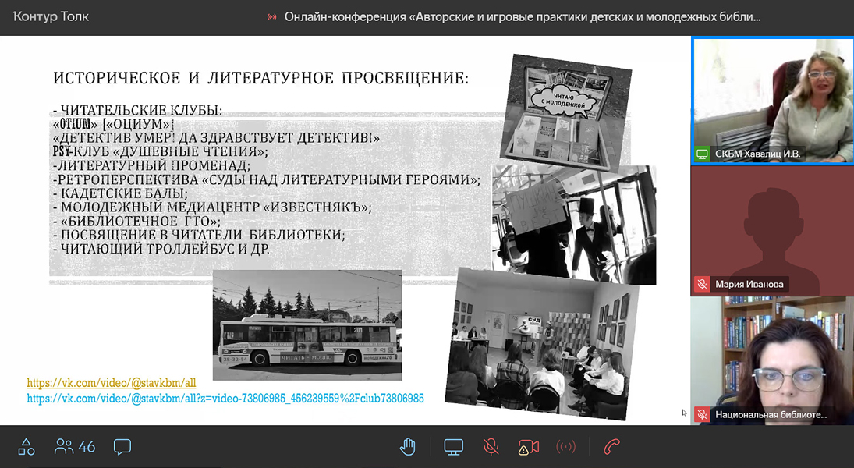Open the long vk.com video-73806985 link

coord(225,398)
